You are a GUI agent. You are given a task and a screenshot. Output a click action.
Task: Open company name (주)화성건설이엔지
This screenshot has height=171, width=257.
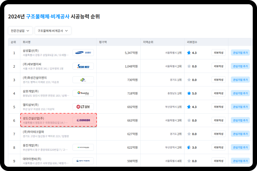click(x=35, y=78)
